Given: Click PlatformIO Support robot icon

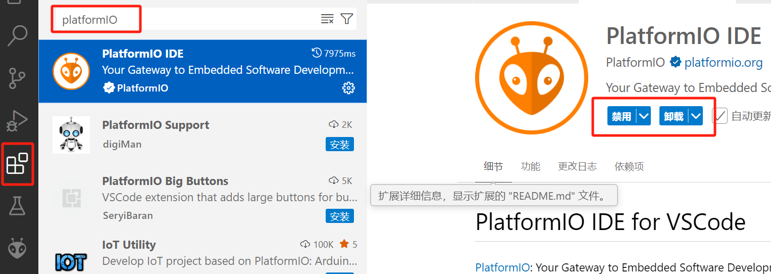Looking at the screenshot, I should pos(71,135).
